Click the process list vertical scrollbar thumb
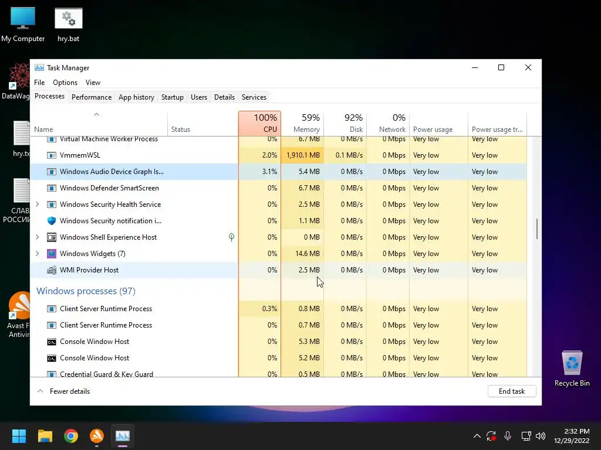 537,229
